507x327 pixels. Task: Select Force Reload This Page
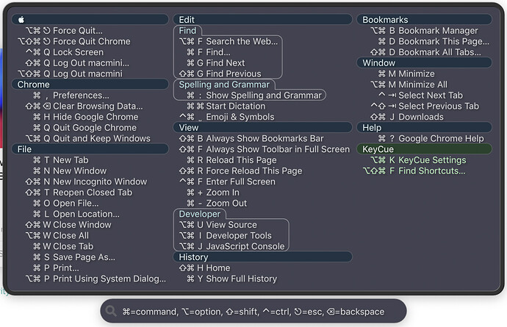click(240, 170)
